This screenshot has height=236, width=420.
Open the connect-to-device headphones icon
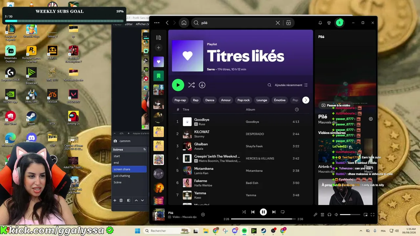[x=329, y=215]
